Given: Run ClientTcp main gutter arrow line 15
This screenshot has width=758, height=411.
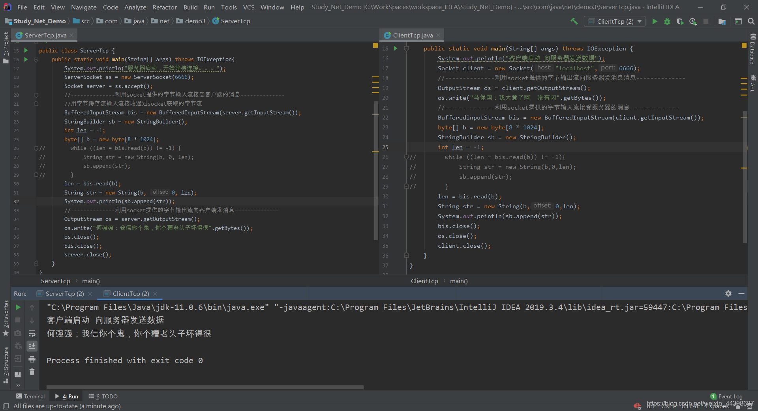Looking at the screenshot, I should click(x=396, y=48).
